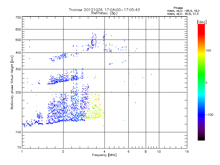Click the x-axis label '8'
Viewport: 220px width, 165px height.
pyautogui.click(x=146, y=152)
